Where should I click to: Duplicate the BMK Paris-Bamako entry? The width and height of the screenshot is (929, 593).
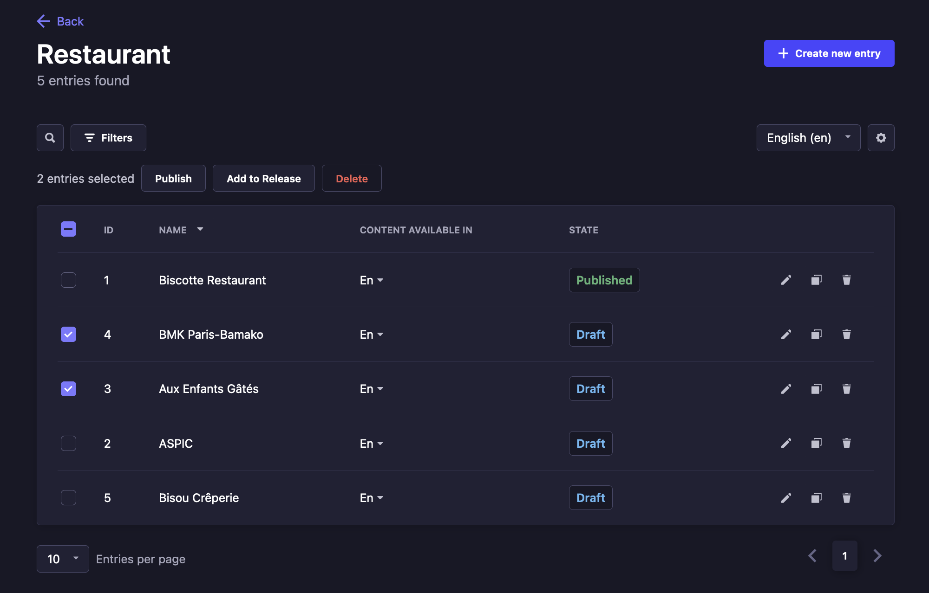click(x=816, y=334)
